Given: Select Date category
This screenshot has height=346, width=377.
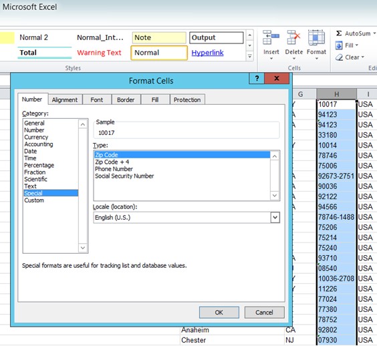Looking at the screenshot, I should tap(51, 151).
